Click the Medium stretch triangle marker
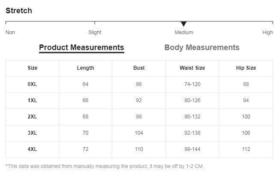Viewport: 279px width, 177px height. (183, 24)
